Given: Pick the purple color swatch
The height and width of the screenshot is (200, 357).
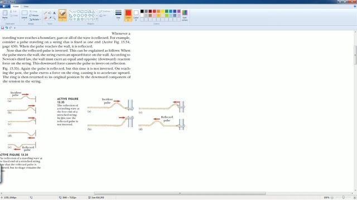Looking at the screenshot, I should (179, 11).
